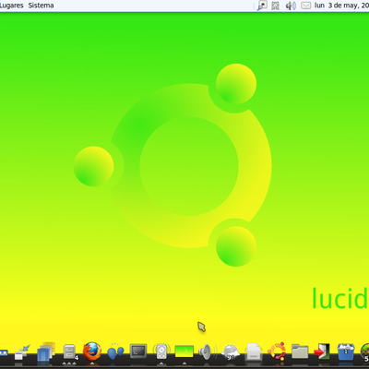Open the blank document dock icon

pos(254,351)
